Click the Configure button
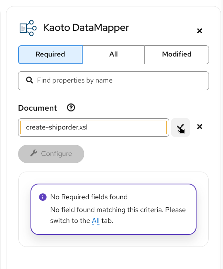The image size is (223, 269). tap(51, 154)
